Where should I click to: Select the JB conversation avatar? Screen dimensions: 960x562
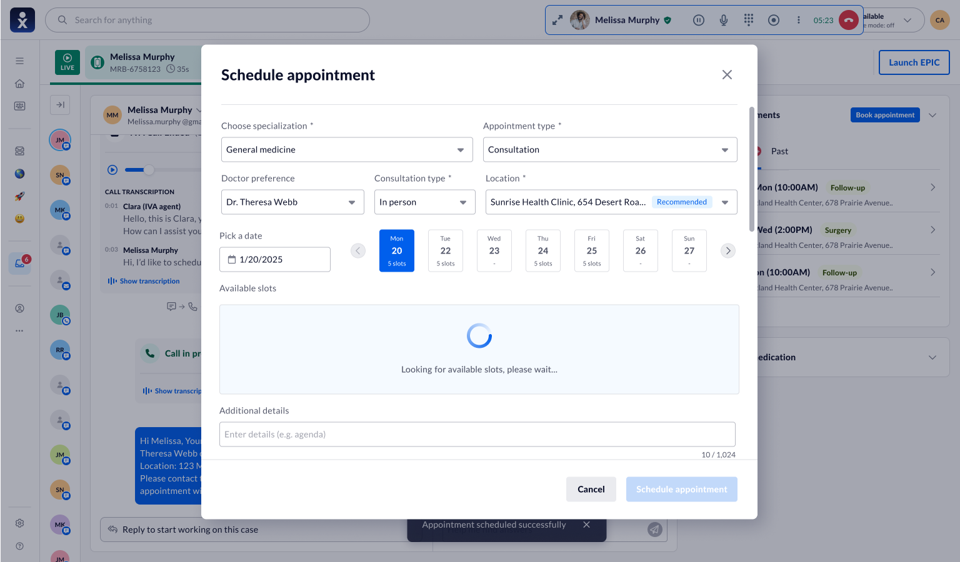[60, 315]
